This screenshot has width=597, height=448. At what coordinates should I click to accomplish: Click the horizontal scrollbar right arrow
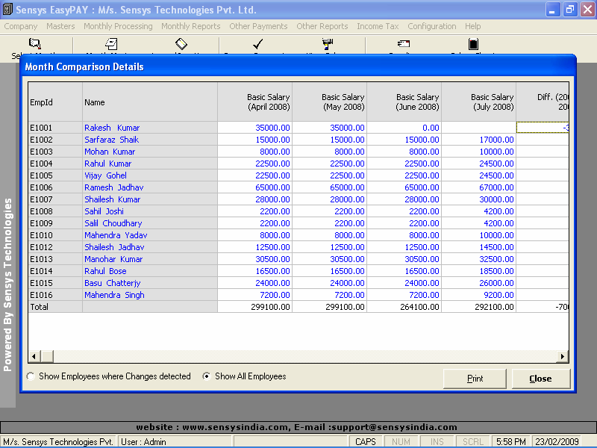[x=563, y=357]
